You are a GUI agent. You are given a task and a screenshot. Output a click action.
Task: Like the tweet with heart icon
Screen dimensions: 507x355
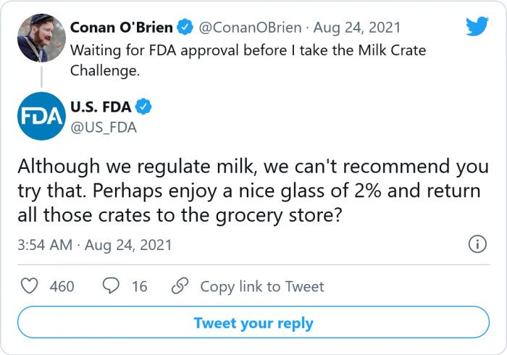[x=30, y=286]
